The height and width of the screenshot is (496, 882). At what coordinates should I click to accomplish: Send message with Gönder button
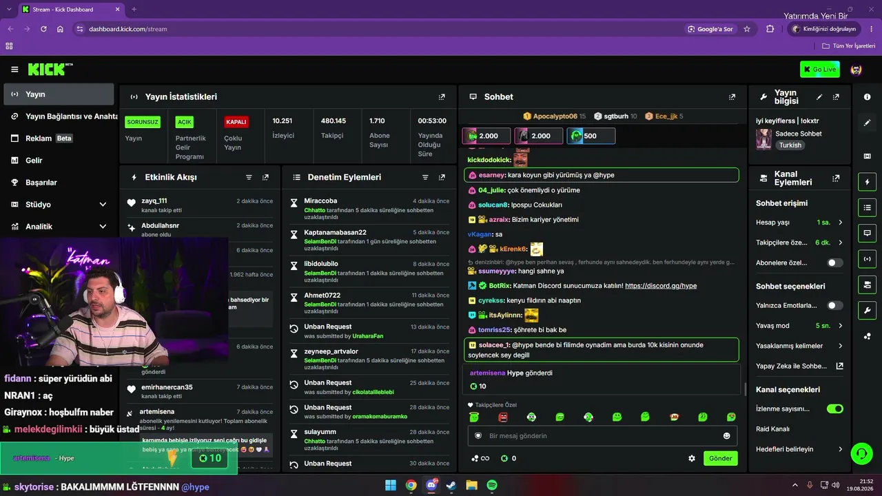tap(721, 458)
